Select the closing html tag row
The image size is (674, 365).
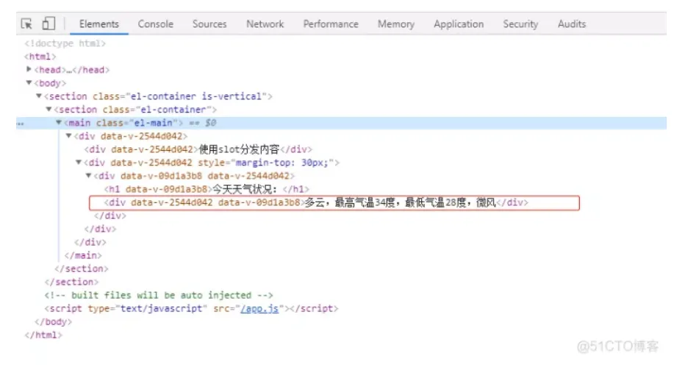pos(43,335)
